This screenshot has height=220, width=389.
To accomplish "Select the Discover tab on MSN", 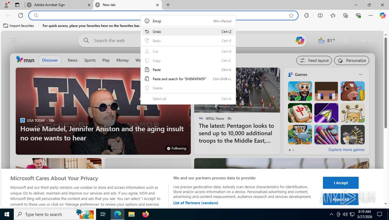I will (50, 60).
